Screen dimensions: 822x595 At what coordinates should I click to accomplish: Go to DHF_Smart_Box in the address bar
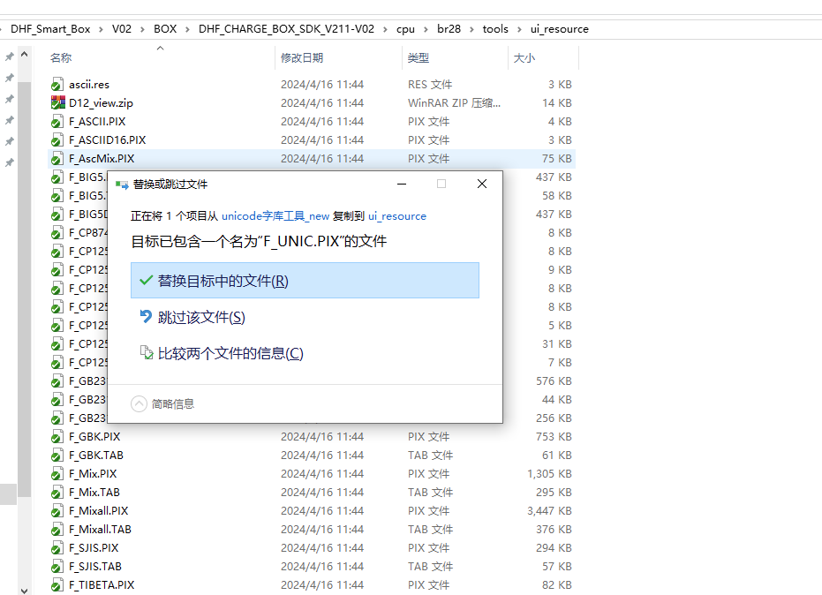click(x=50, y=29)
